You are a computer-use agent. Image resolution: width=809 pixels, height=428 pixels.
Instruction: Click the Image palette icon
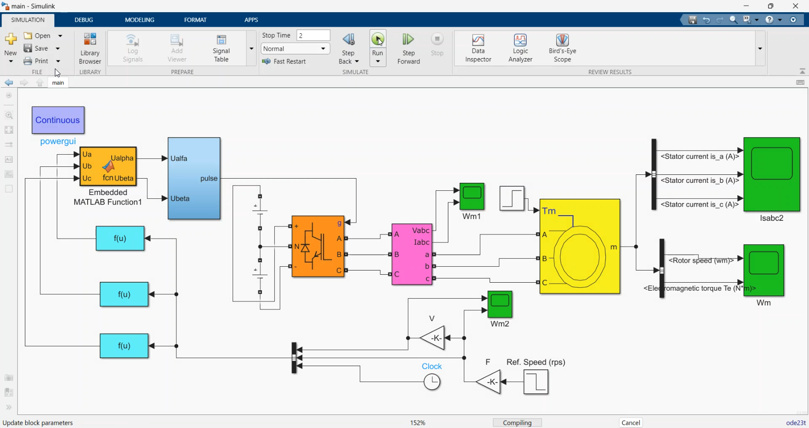point(9,174)
